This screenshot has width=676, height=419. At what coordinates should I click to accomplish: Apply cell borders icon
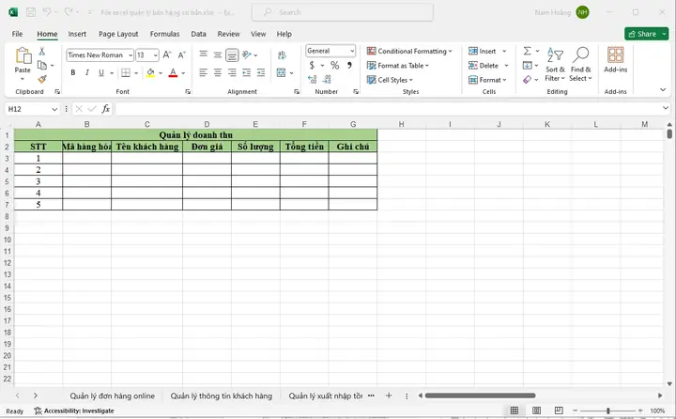point(126,72)
